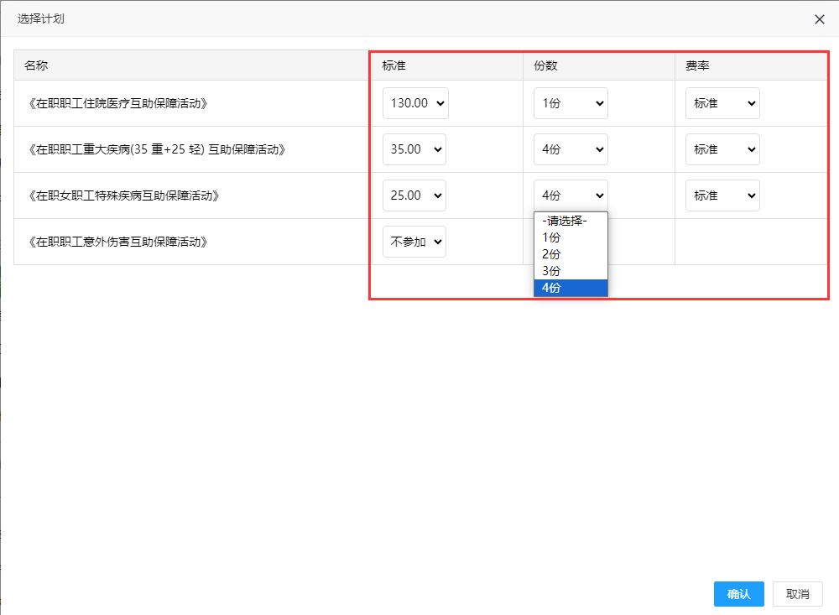This screenshot has height=615, width=839.
Task: Choose 1份 in the open list
Action: 571,237
